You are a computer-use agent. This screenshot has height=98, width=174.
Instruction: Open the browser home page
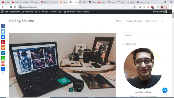tap(15, 7)
